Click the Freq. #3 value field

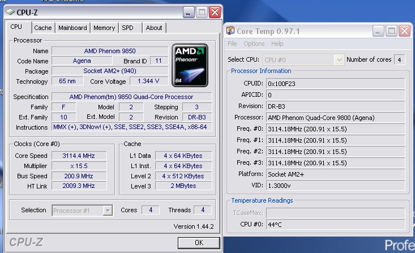click(x=335, y=163)
